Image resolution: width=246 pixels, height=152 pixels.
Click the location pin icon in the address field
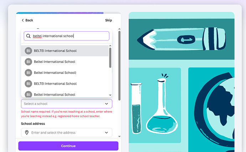point(27,132)
